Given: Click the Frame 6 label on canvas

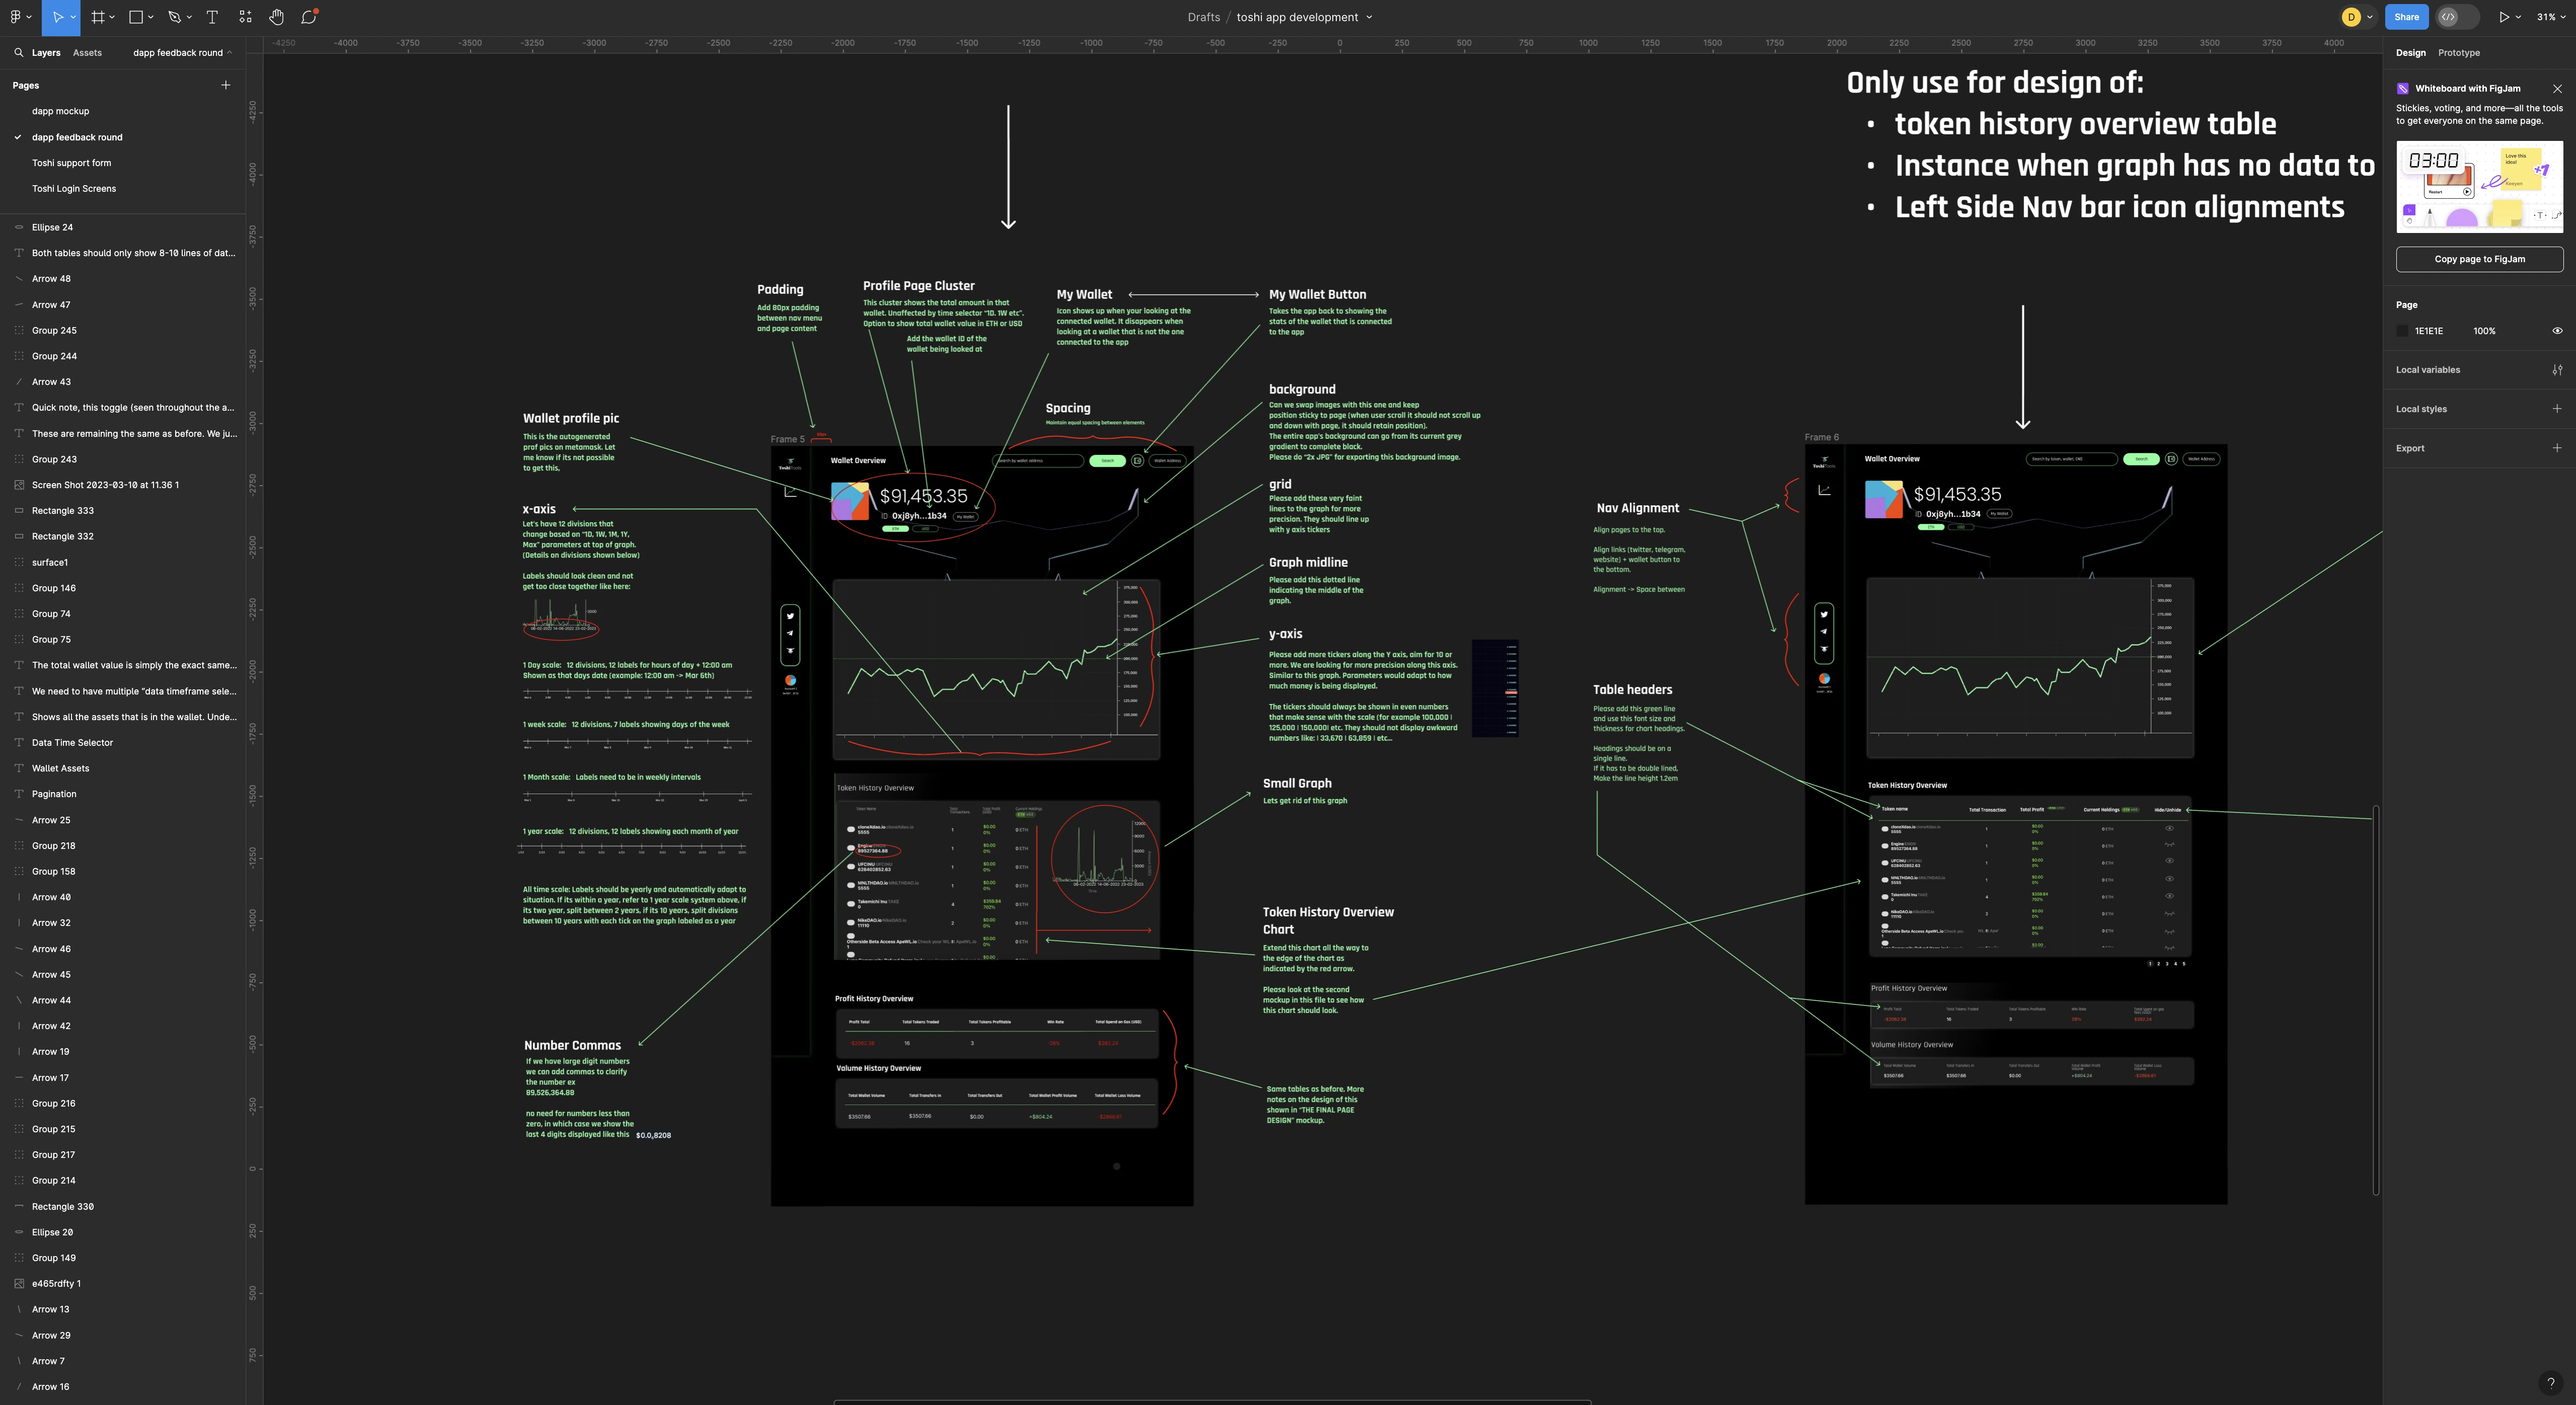Looking at the screenshot, I should 1821,437.
